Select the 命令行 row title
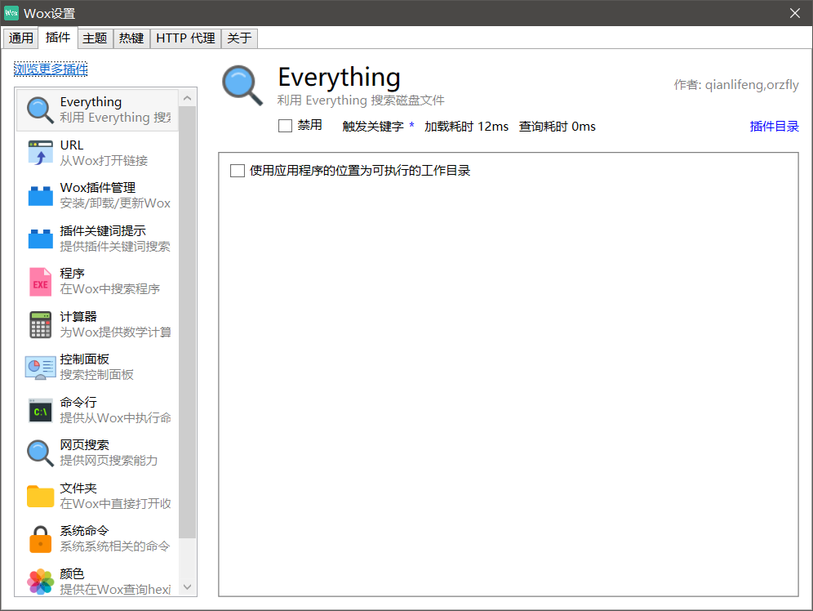The image size is (813, 611). point(78,402)
